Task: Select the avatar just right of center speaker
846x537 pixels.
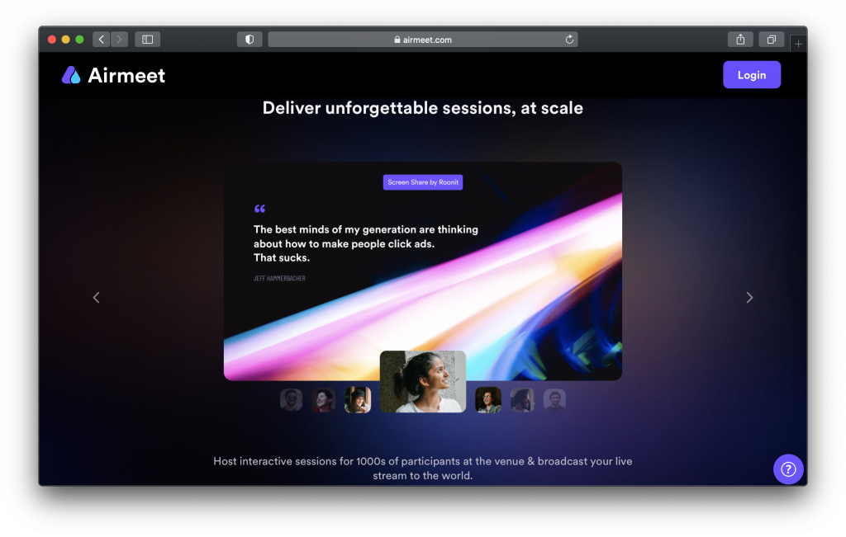Action: pyautogui.click(x=488, y=399)
